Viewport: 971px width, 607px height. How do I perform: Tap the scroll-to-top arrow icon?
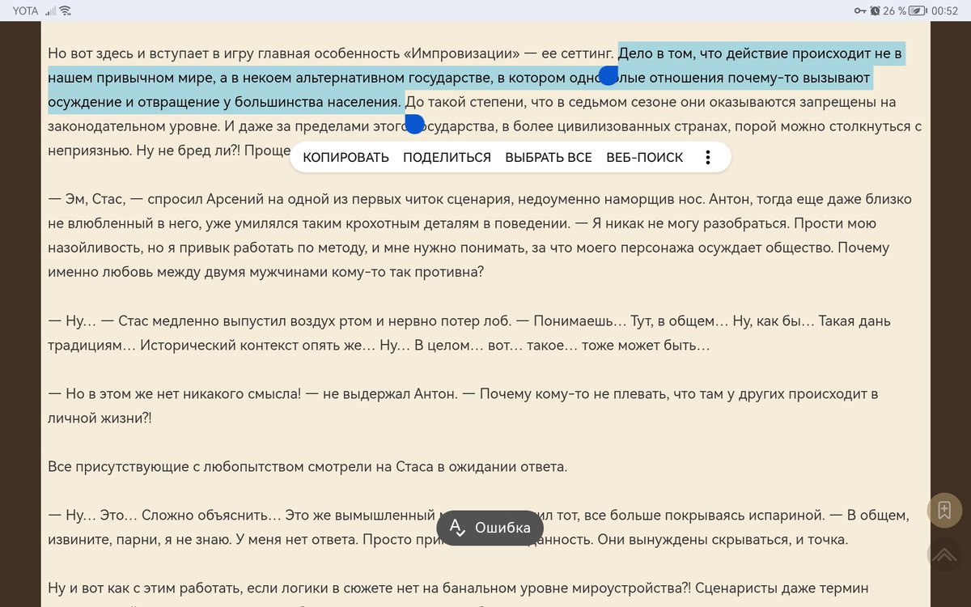click(x=945, y=554)
